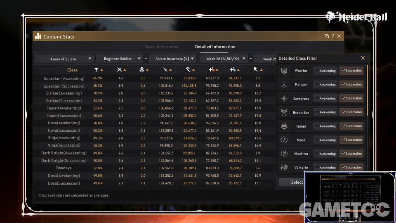
Task: Click the Sorceress class icon
Action: (x=284, y=98)
